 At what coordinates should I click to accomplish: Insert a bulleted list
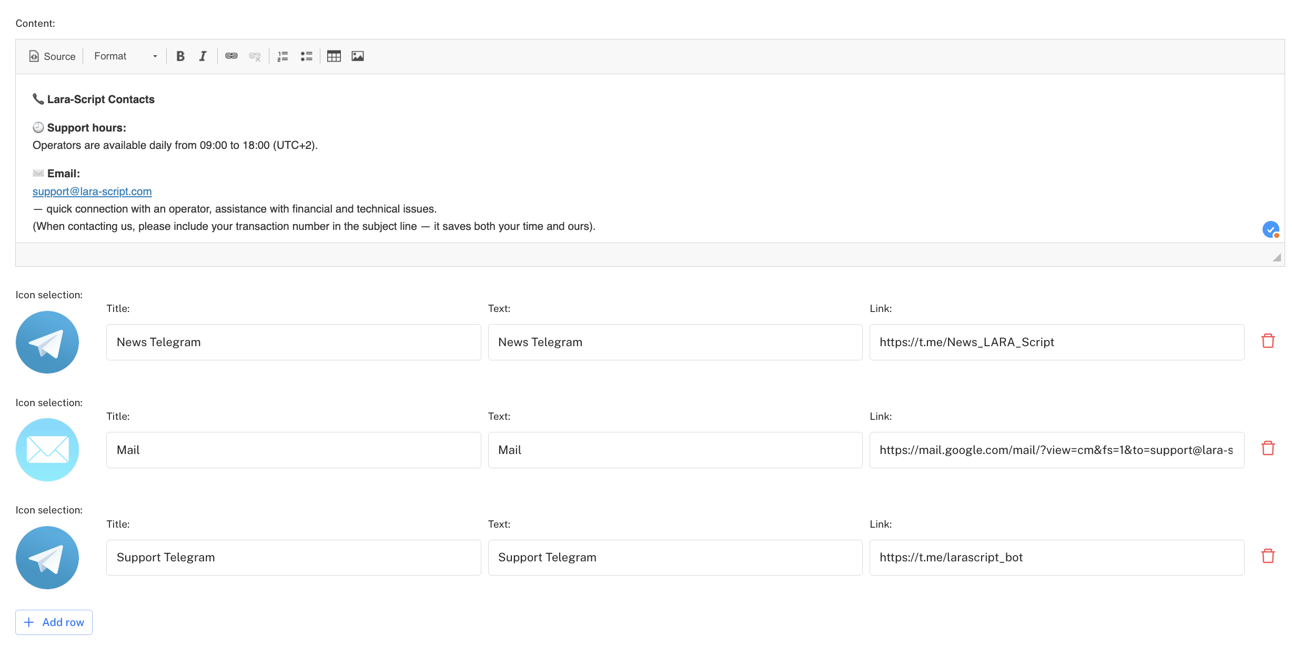tap(307, 56)
